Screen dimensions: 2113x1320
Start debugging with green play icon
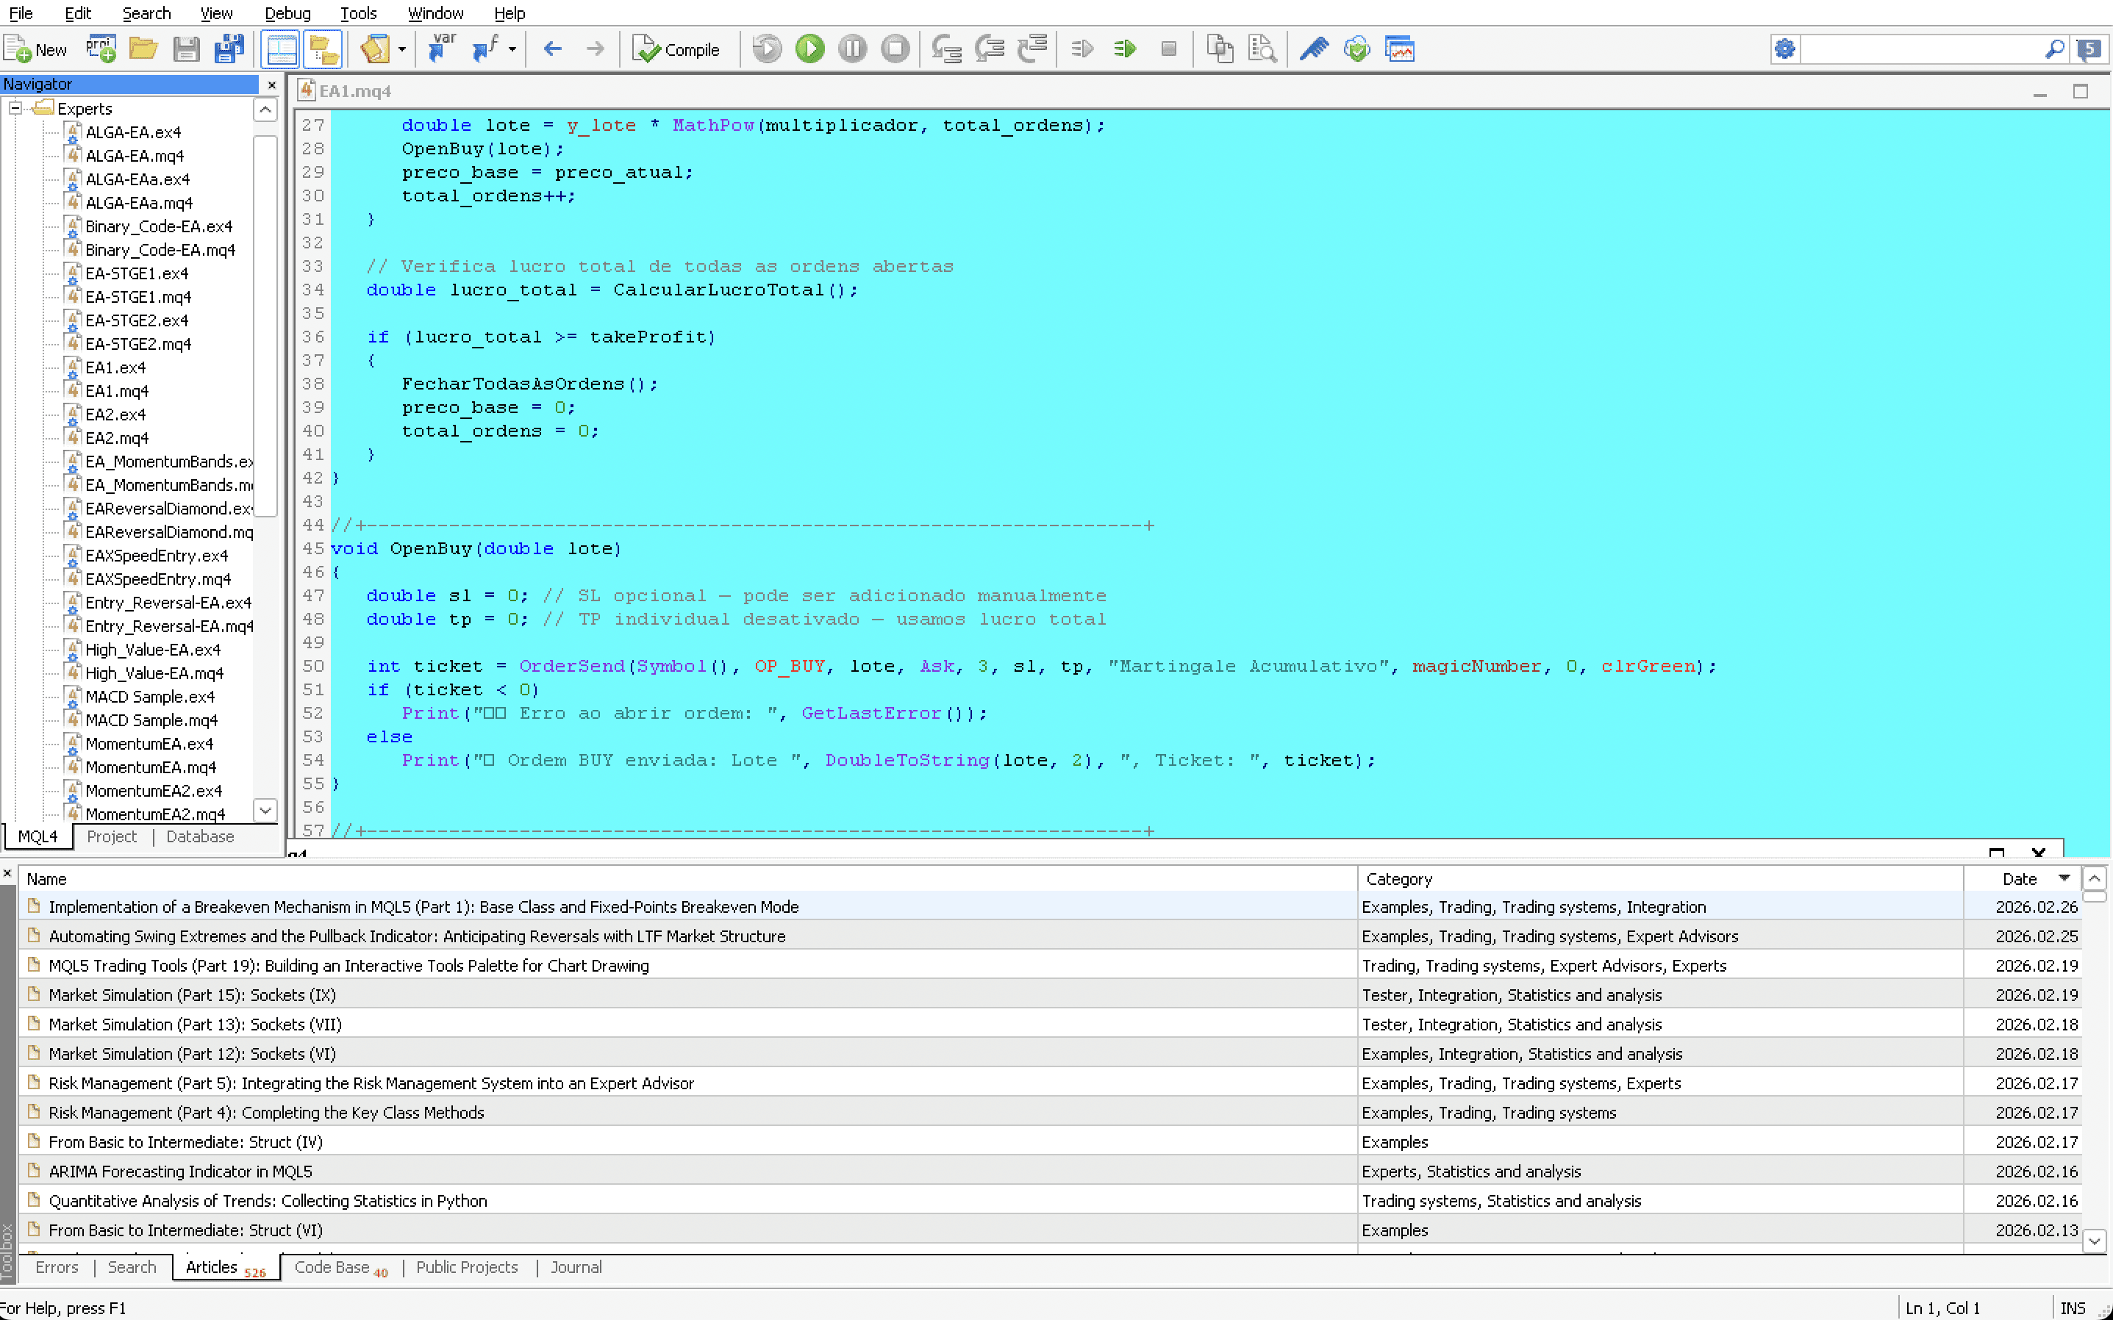pos(809,49)
